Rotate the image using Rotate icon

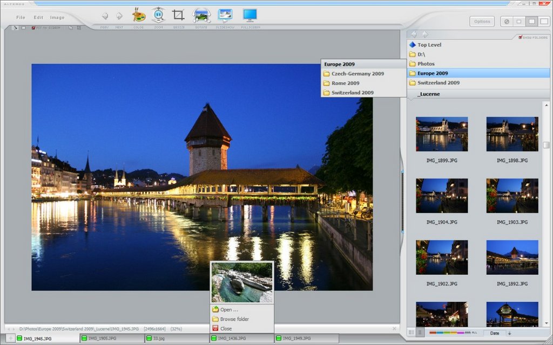click(x=201, y=16)
